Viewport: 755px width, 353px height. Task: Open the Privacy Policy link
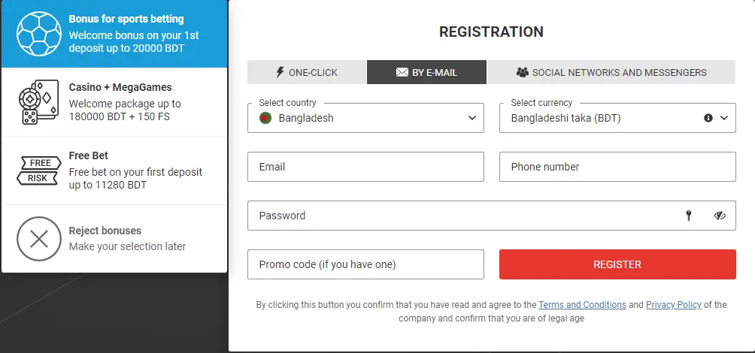[x=673, y=305]
